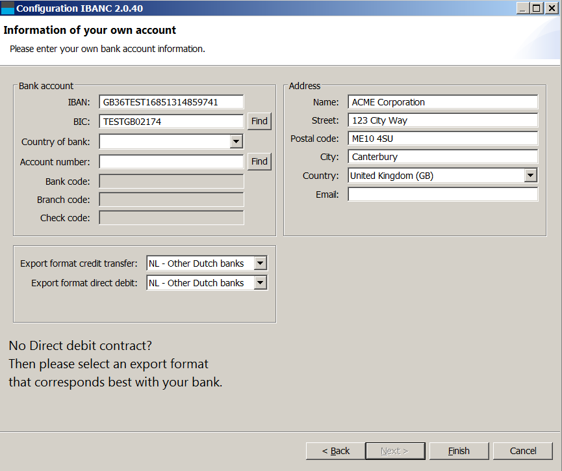Image resolution: width=562 pixels, height=471 pixels.
Task: Click the IBANC application icon in title bar
Action: coord(7,8)
